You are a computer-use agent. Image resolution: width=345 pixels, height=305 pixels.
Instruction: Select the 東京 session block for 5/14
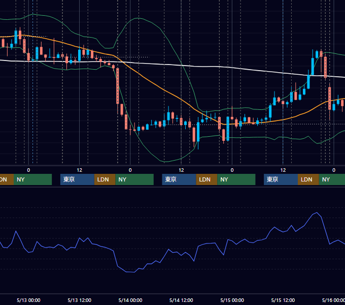click(x=179, y=179)
